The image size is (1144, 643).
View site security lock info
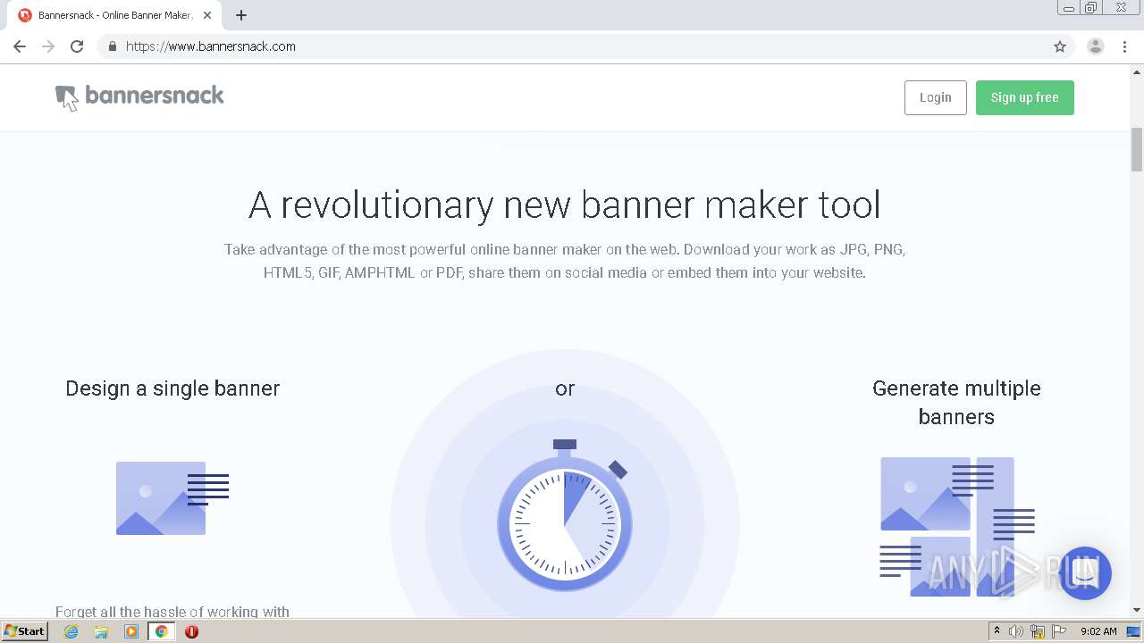click(113, 46)
